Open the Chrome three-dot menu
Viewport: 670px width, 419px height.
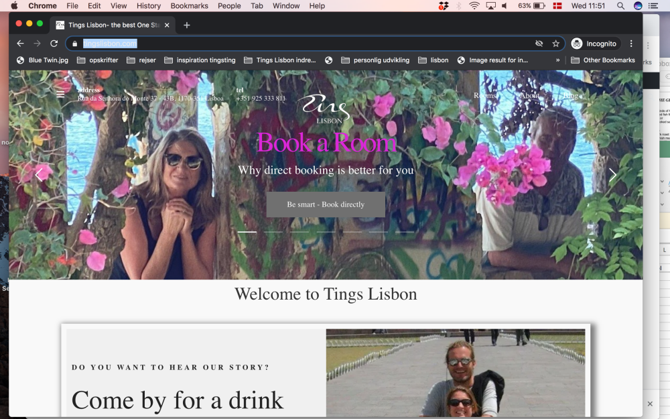(x=631, y=44)
